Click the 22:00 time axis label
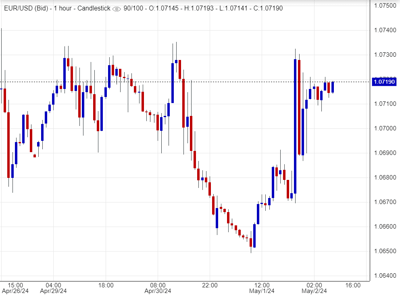This screenshot has width=400, height=295. pos(210,285)
